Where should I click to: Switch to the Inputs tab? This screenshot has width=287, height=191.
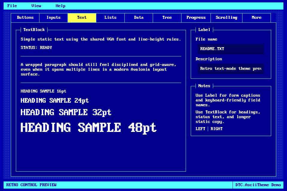coord(54,18)
